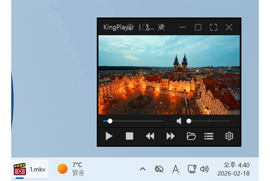The image size is (270, 181).
Task: Open system volume from the tray speaker
Action: point(204,169)
